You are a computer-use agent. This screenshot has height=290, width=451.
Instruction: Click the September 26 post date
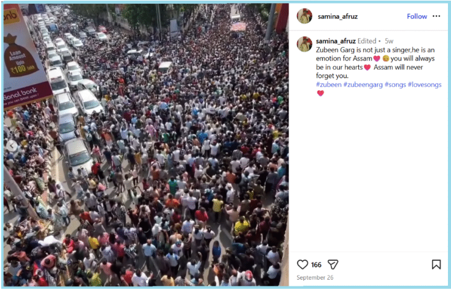pyautogui.click(x=315, y=278)
